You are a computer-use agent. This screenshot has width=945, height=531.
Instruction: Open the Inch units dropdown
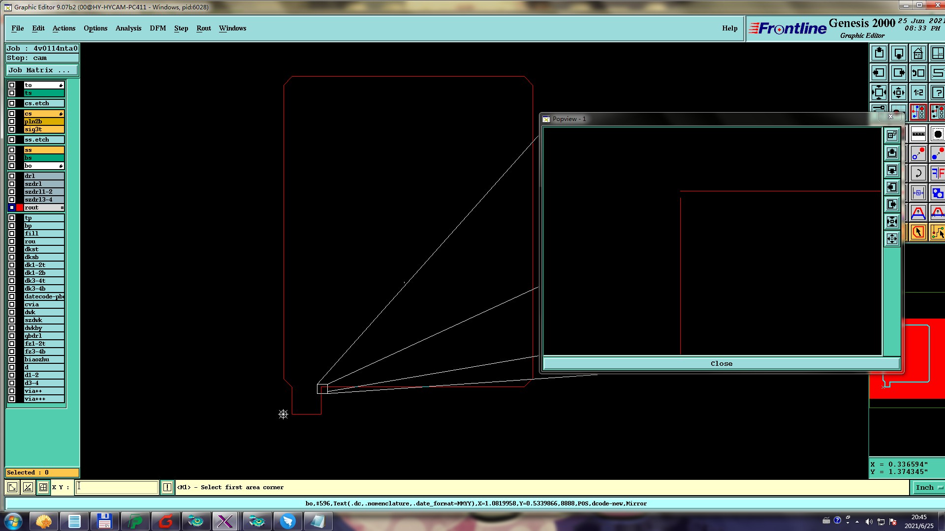pos(928,487)
